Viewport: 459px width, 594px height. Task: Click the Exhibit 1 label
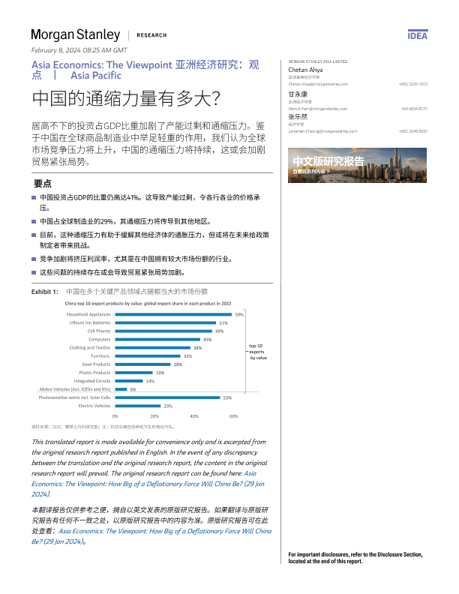(44, 290)
